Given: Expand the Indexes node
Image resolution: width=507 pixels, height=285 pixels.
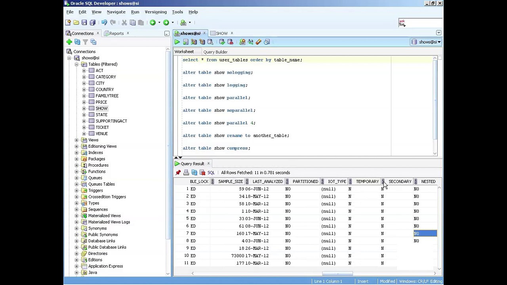Looking at the screenshot, I should (76, 153).
